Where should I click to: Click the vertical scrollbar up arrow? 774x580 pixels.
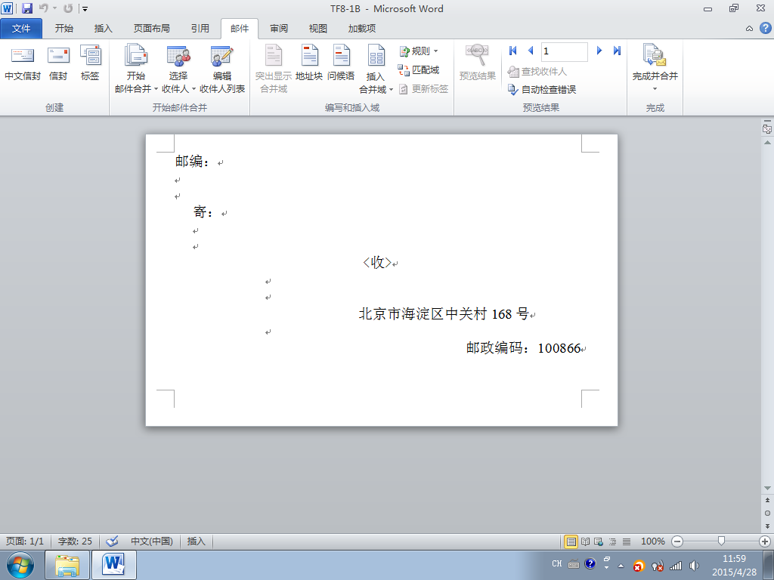pyautogui.click(x=767, y=143)
